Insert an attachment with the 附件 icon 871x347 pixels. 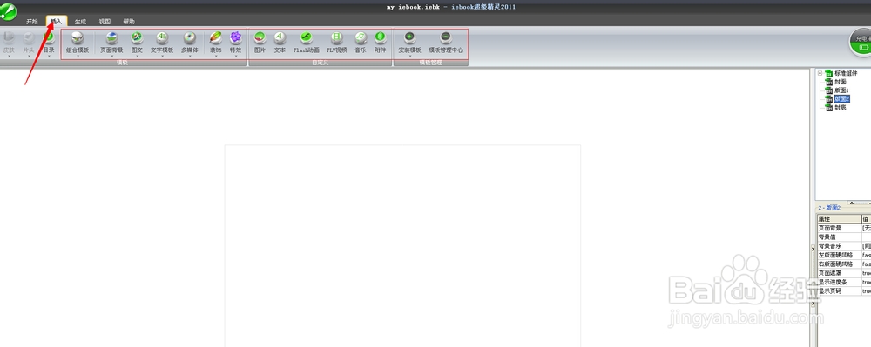[x=380, y=37]
